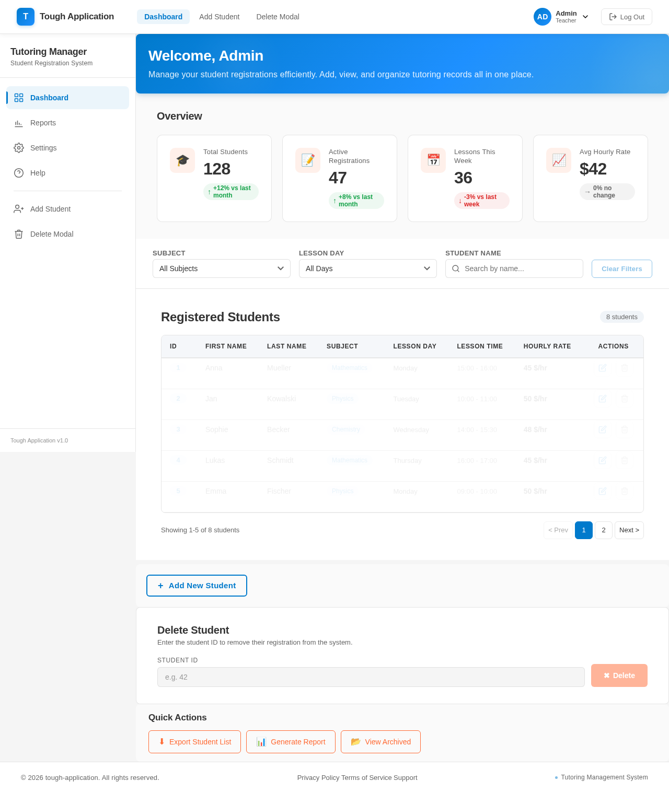The height and width of the screenshot is (793, 669).
Task: Click the Lessons This Week calendar icon
Action: pos(433,160)
